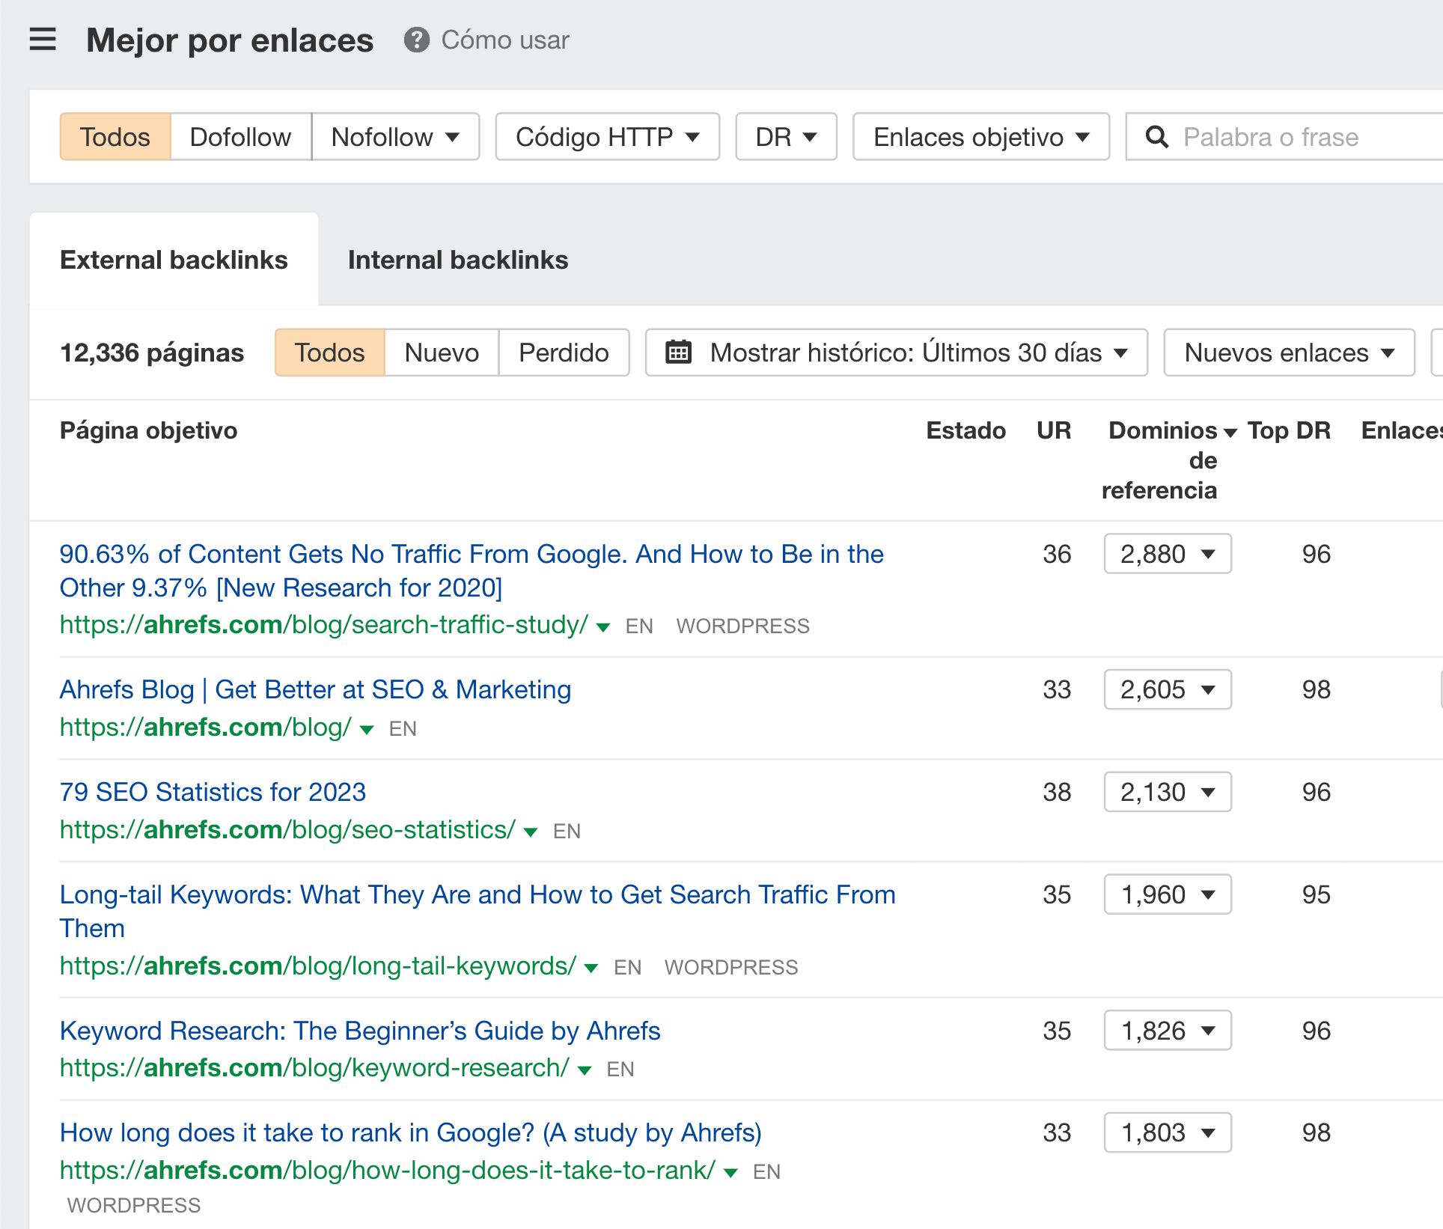1443x1229 pixels.
Task: Switch to the Internal backlinks tab
Action: click(x=457, y=260)
